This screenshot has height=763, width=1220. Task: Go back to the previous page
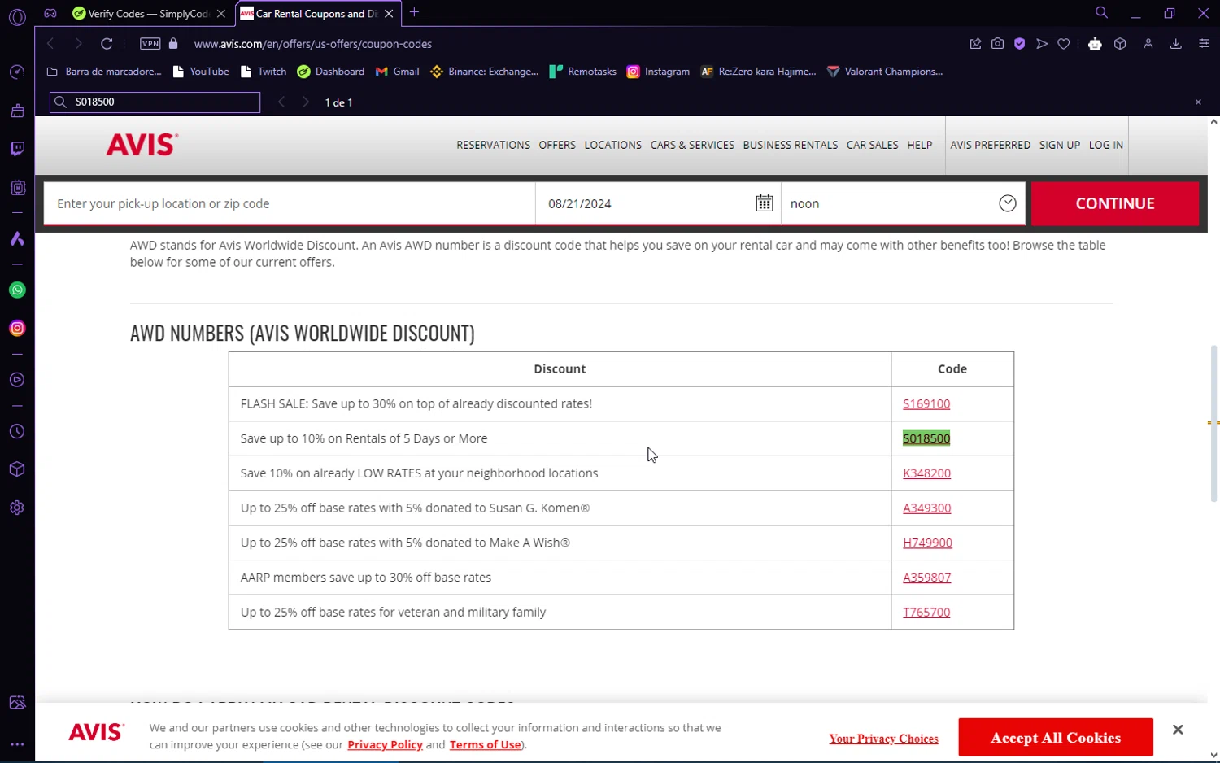[50, 44]
